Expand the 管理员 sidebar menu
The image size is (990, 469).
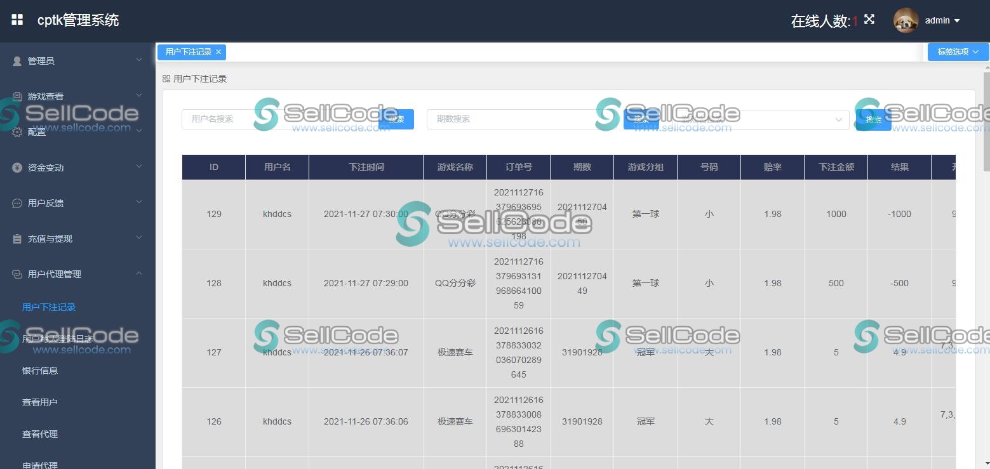click(x=77, y=61)
